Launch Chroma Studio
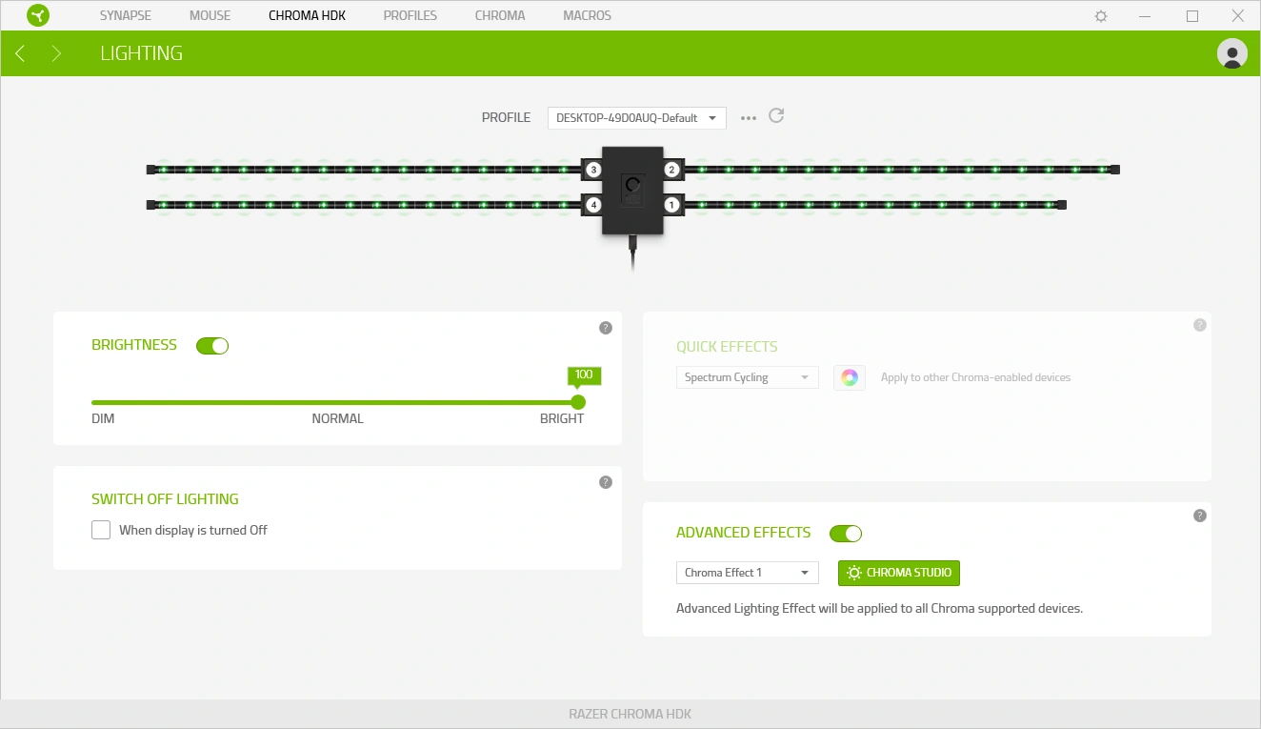The width and height of the screenshot is (1261, 729). coord(899,573)
